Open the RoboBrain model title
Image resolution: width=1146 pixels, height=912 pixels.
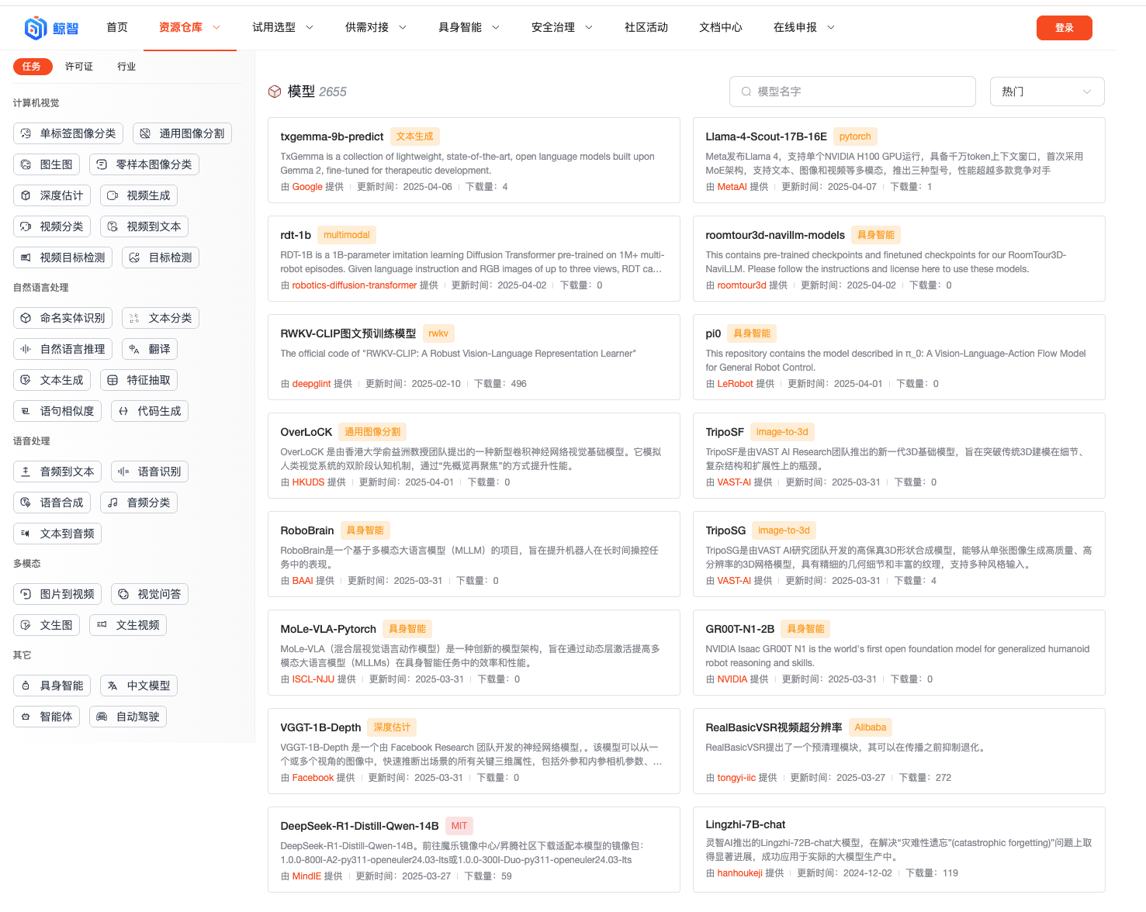click(307, 530)
